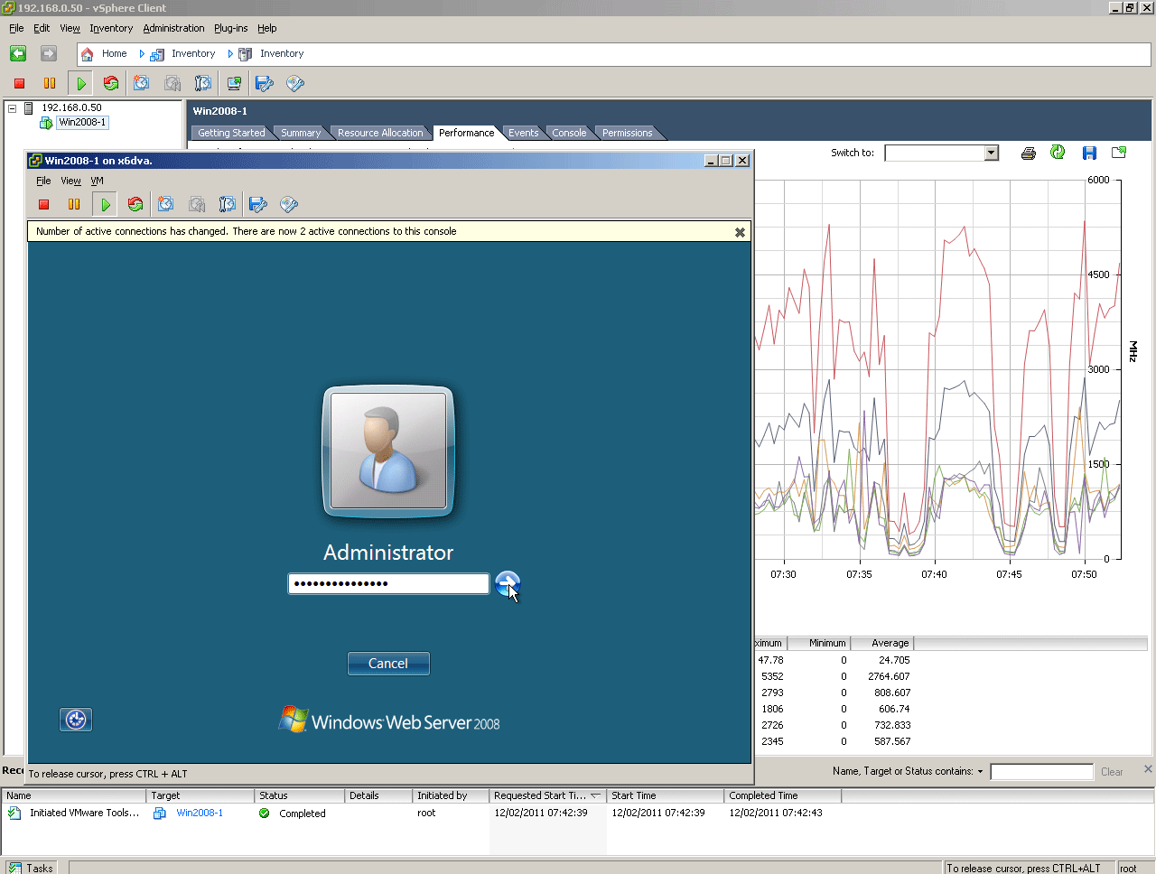This screenshot has height=874, width=1156.
Task: Select Win2008-1 in the inventory tree
Action: coord(82,123)
